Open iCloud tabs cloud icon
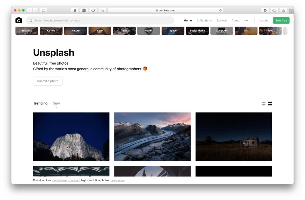 [274, 10]
